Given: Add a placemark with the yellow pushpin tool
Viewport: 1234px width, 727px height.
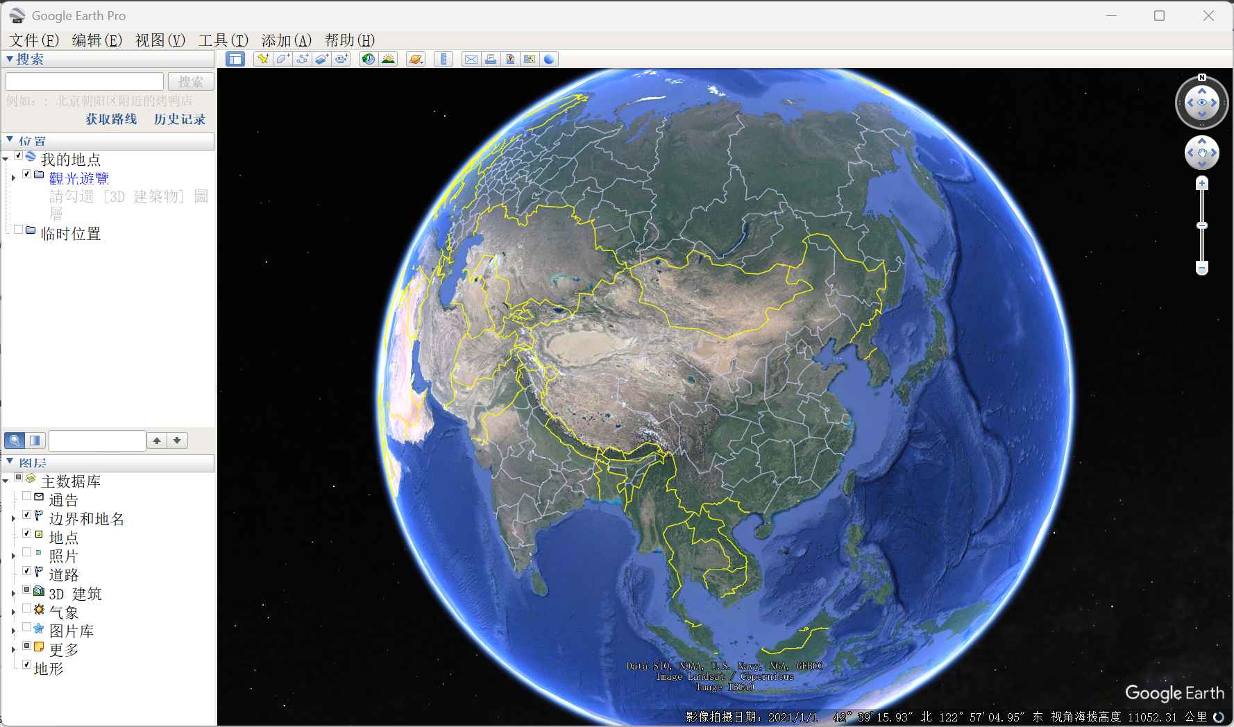Looking at the screenshot, I should click(262, 59).
